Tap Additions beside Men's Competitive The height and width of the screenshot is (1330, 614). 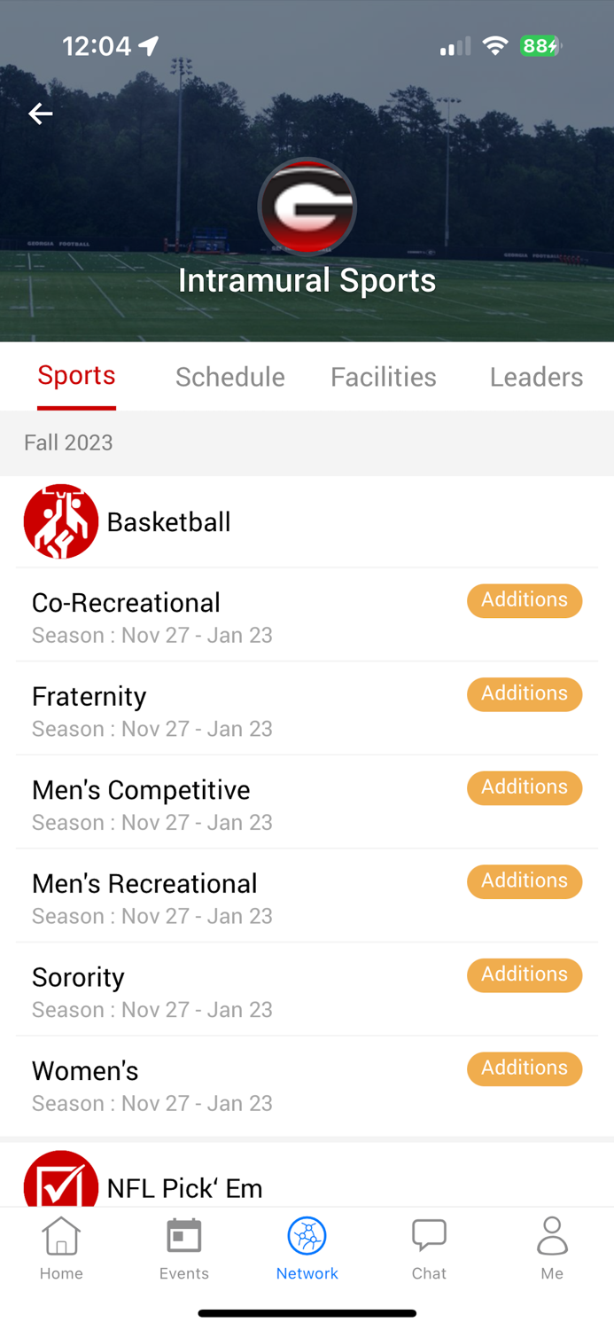524,787
